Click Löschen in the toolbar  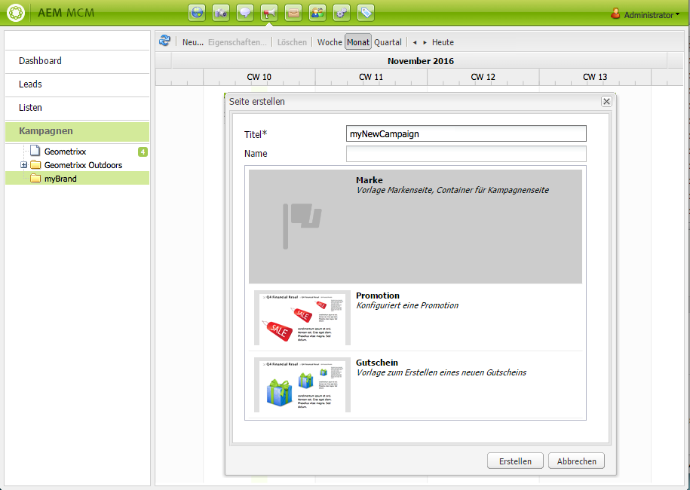coord(292,42)
